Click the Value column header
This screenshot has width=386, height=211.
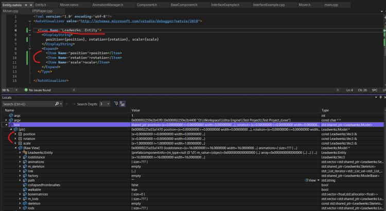tap(136, 111)
